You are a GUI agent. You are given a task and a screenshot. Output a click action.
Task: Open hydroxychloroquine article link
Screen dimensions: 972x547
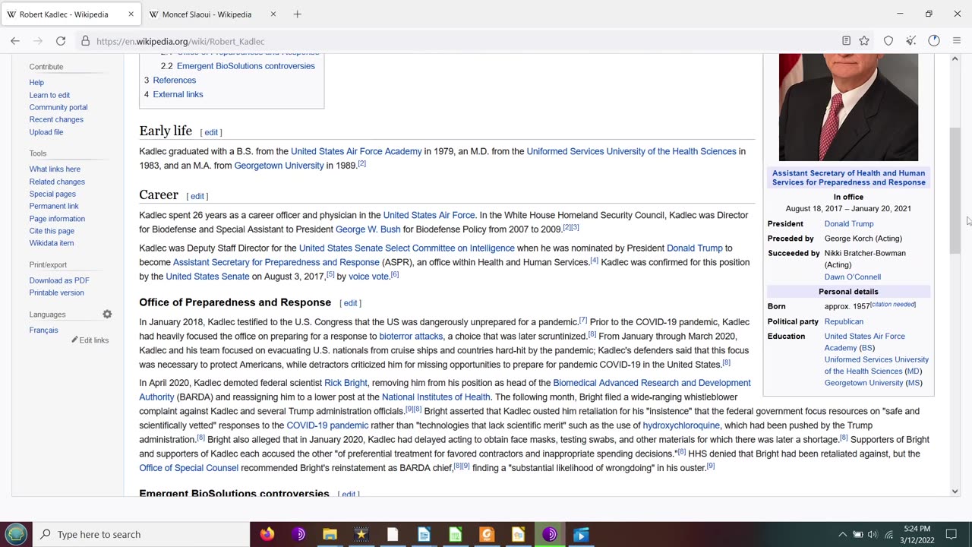click(681, 425)
